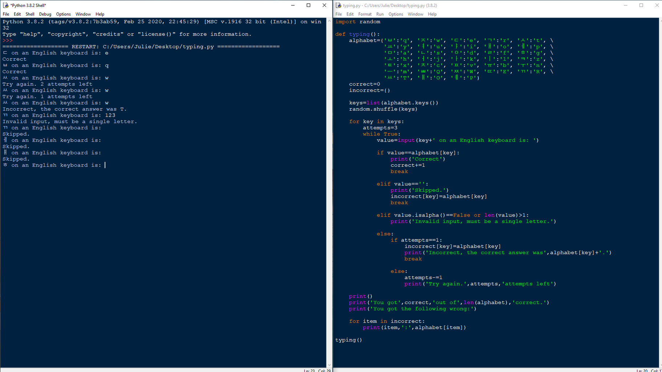Minimize the typing.py editor window
This screenshot has width=662, height=372.
click(x=626, y=5)
